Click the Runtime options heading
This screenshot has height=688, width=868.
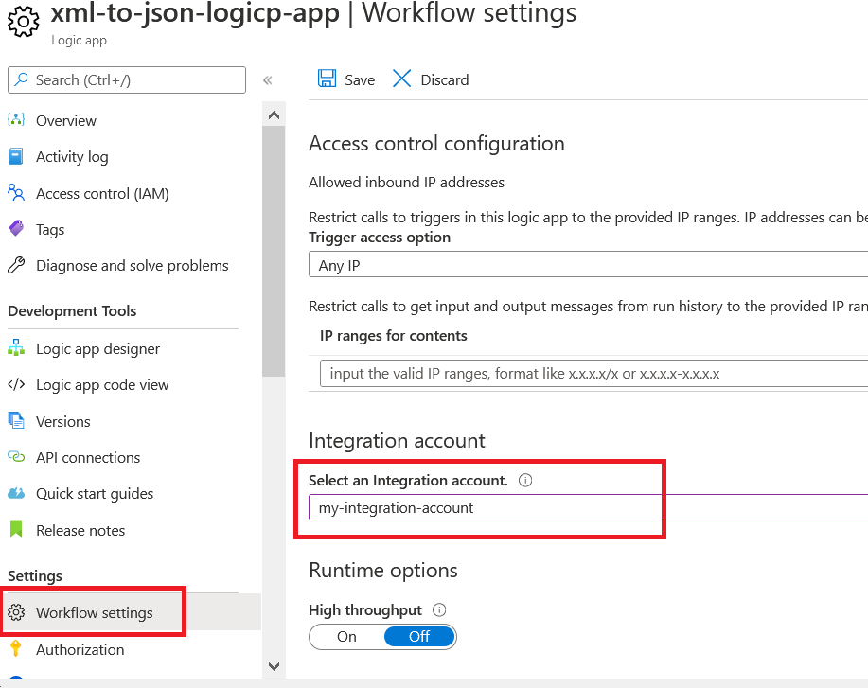(x=383, y=570)
